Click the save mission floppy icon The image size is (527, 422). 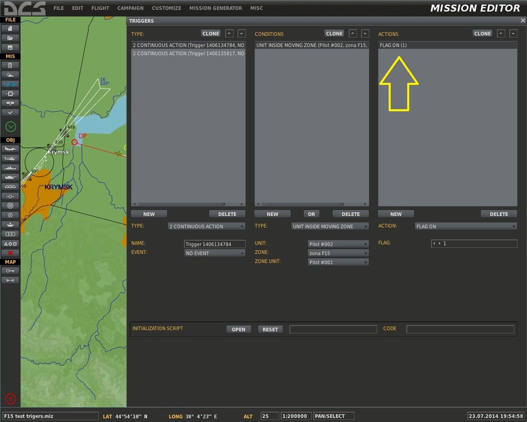tap(11, 47)
